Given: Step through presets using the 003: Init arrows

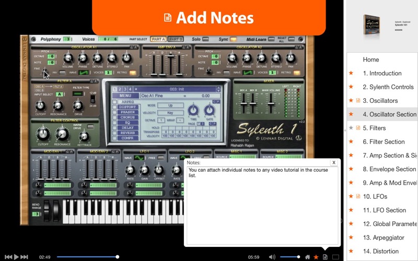Looking at the screenshot, I should tap(218, 89).
